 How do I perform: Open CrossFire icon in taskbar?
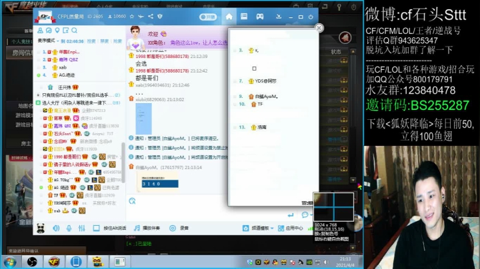[54, 262]
